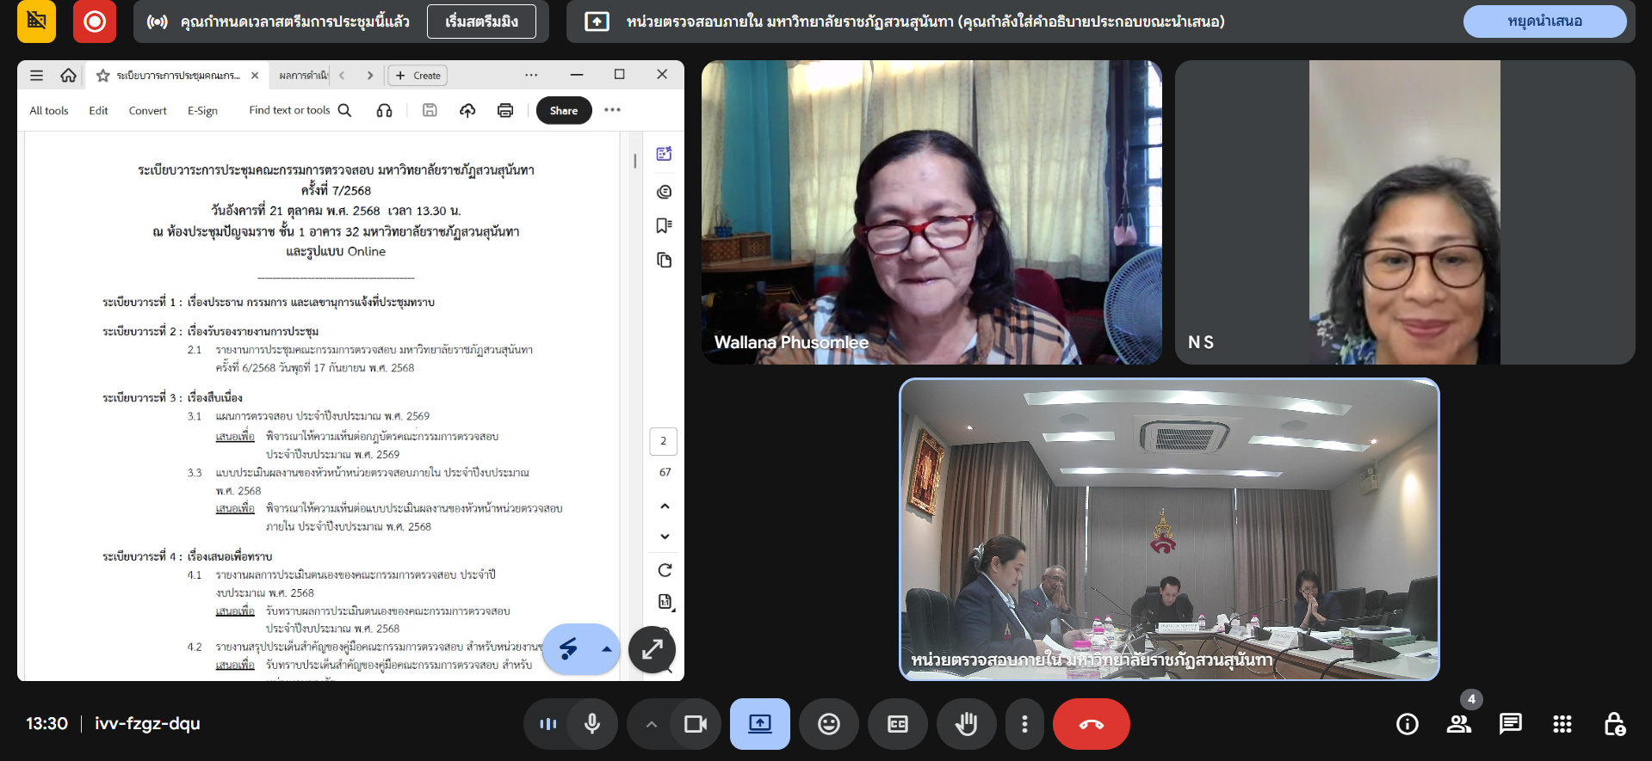This screenshot has width=1652, height=761.
Task: Open the Convert menu in Acrobat
Action: click(x=147, y=111)
